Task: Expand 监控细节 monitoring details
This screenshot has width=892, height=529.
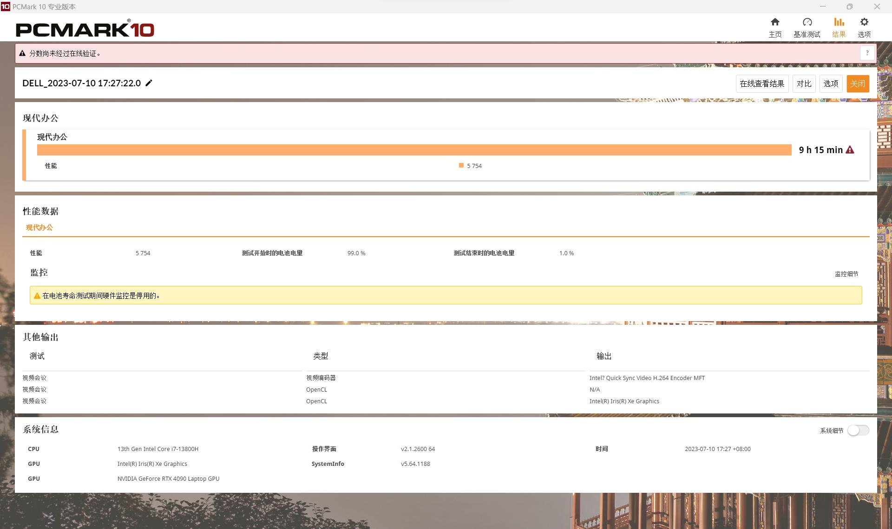Action: click(x=846, y=274)
